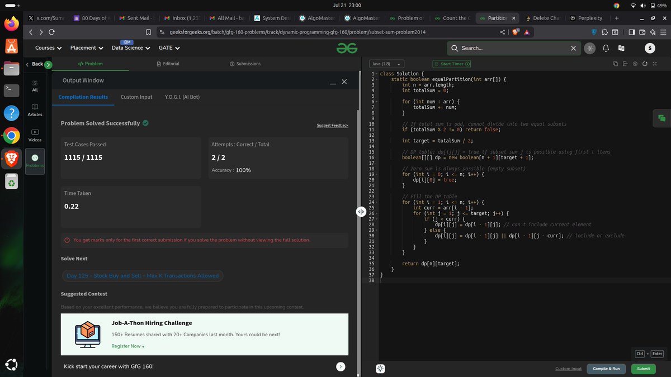The width and height of the screenshot is (671, 377).
Task: Expand the editor to fullscreen
Action: coord(655,64)
